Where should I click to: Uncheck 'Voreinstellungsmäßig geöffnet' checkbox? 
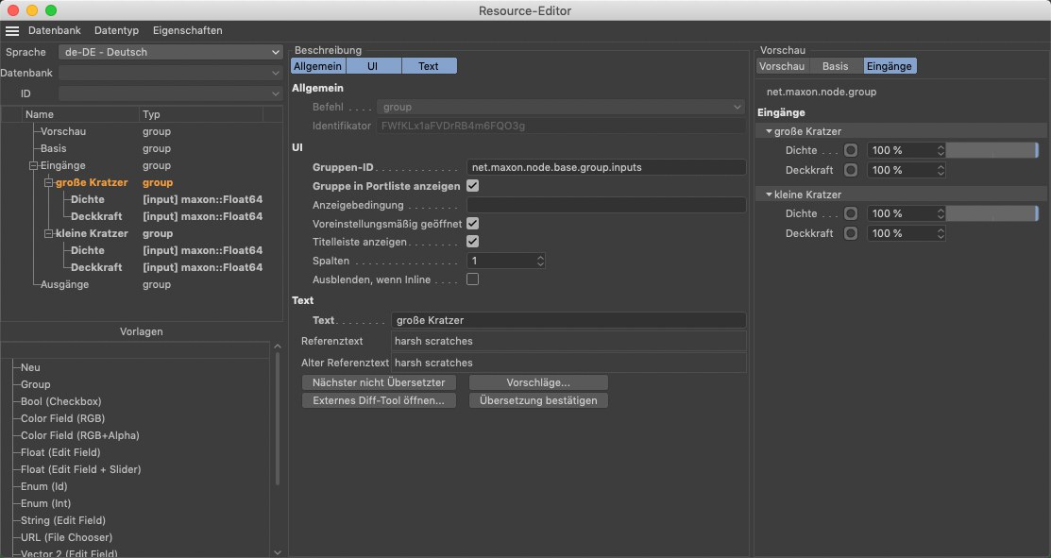click(473, 224)
